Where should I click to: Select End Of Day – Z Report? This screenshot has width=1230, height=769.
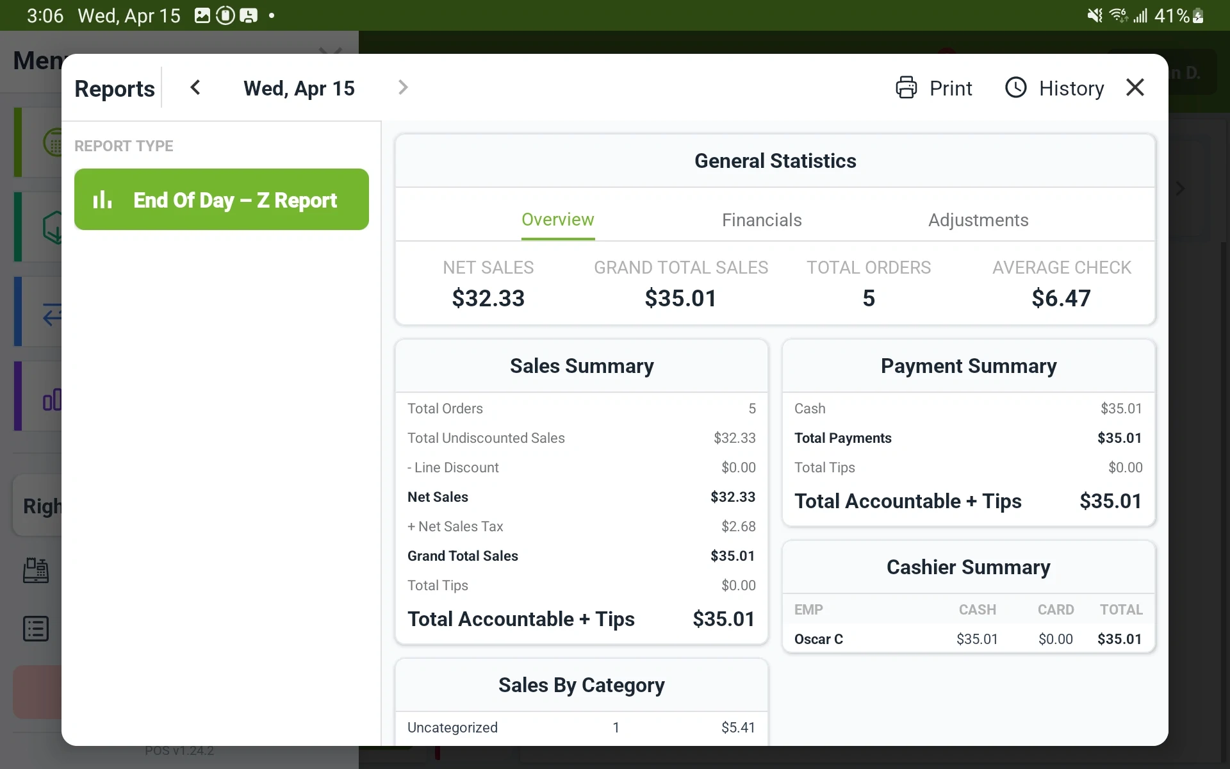point(221,200)
